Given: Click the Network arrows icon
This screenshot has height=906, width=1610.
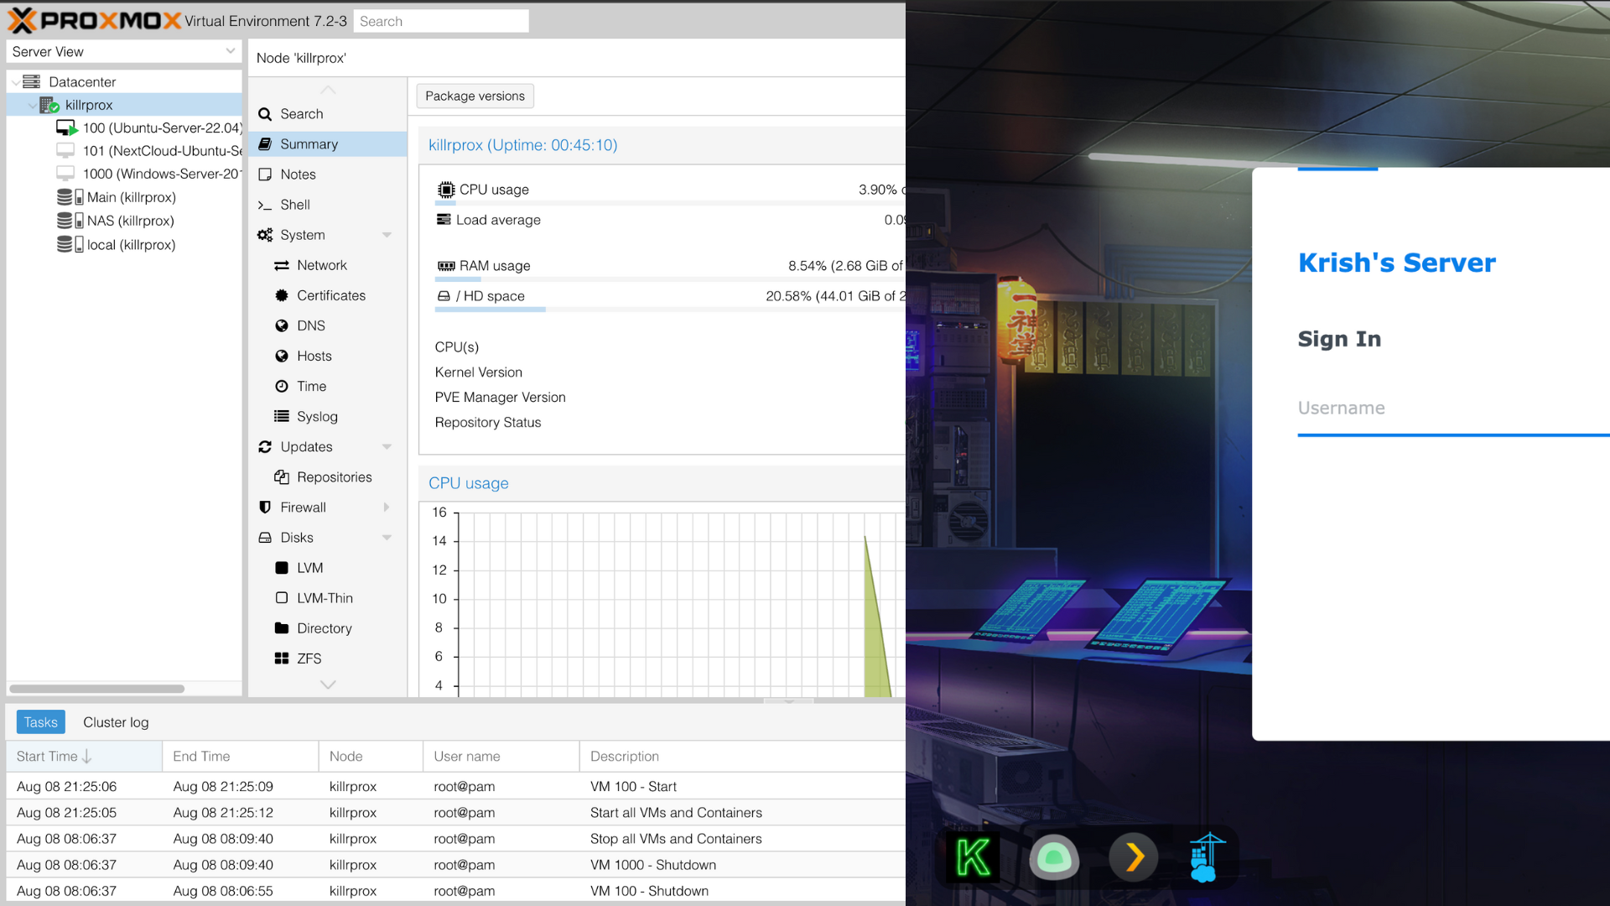Looking at the screenshot, I should pyautogui.click(x=282, y=265).
